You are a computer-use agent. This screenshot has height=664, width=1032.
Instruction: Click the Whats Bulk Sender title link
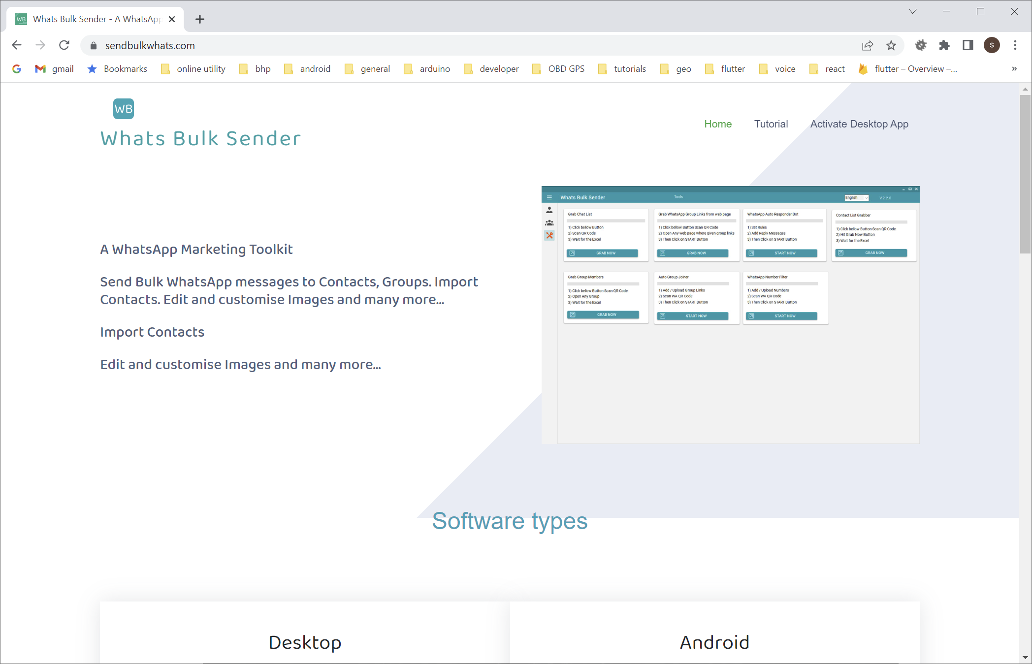point(200,139)
